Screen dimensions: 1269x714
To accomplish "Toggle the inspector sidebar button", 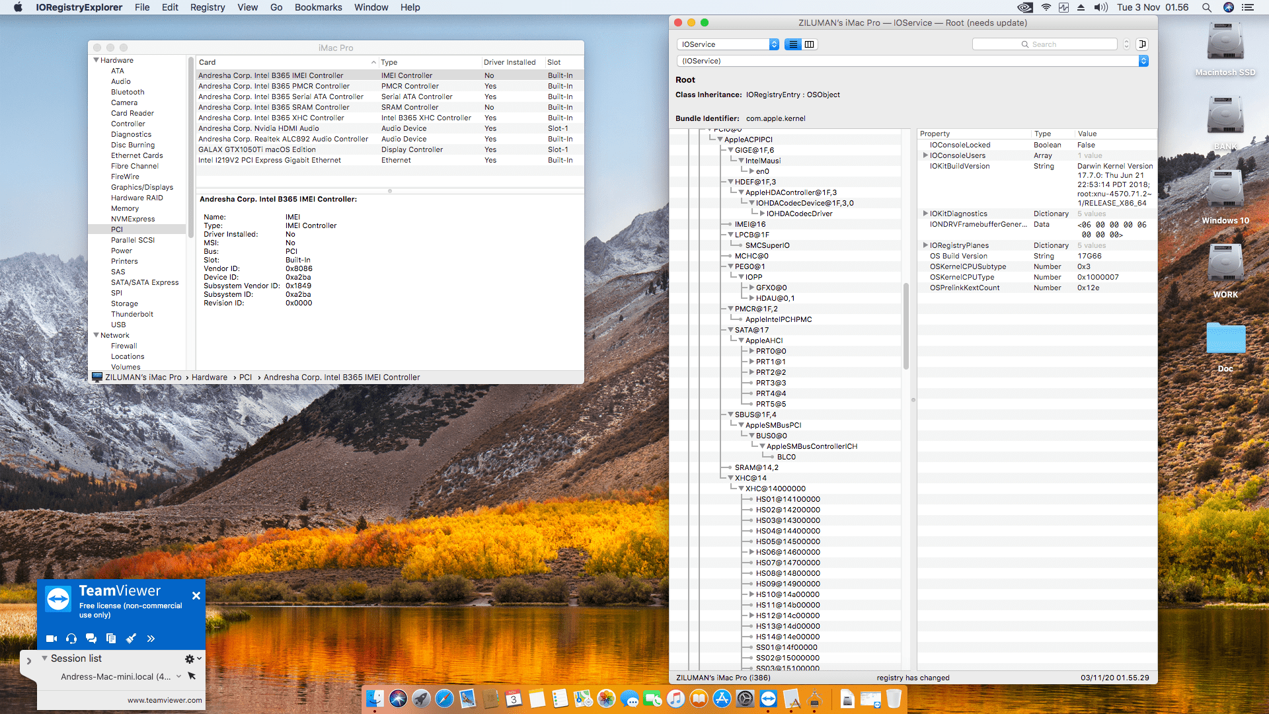I will tap(1142, 44).
